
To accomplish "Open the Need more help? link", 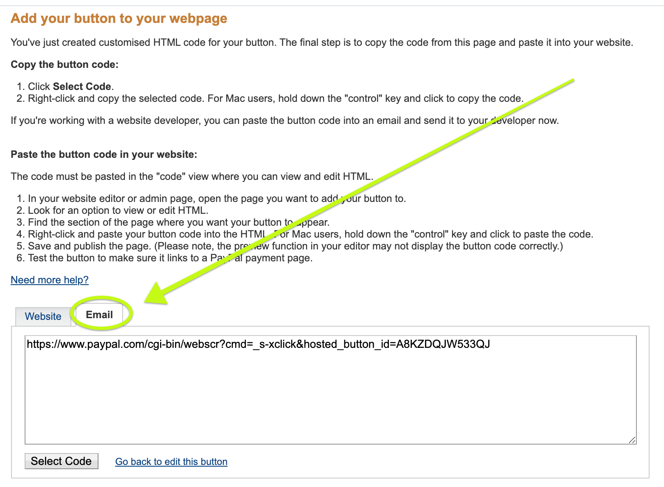I will pos(50,280).
